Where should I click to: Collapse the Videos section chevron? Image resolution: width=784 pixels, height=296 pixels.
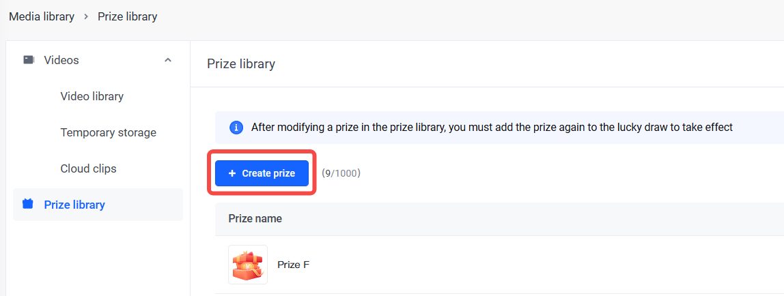(168, 60)
